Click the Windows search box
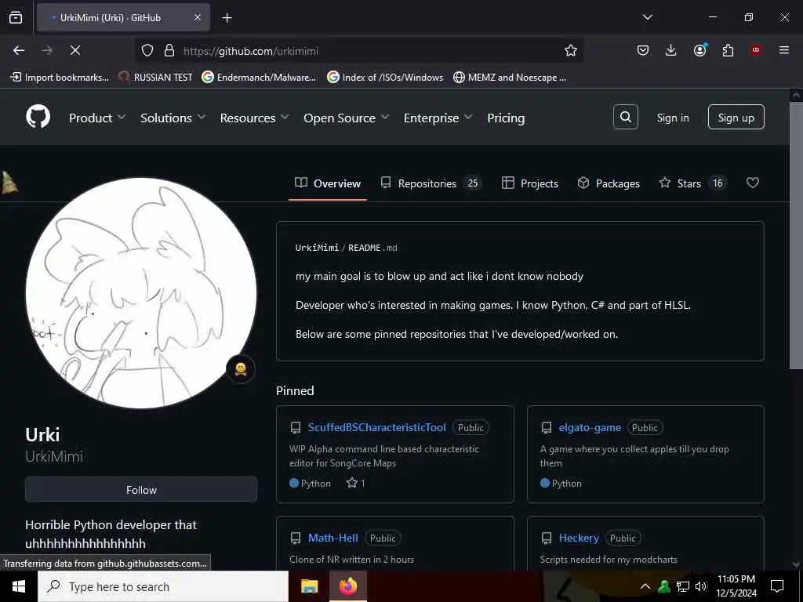The width and height of the screenshot is (803, 602). tap(163, 586)
